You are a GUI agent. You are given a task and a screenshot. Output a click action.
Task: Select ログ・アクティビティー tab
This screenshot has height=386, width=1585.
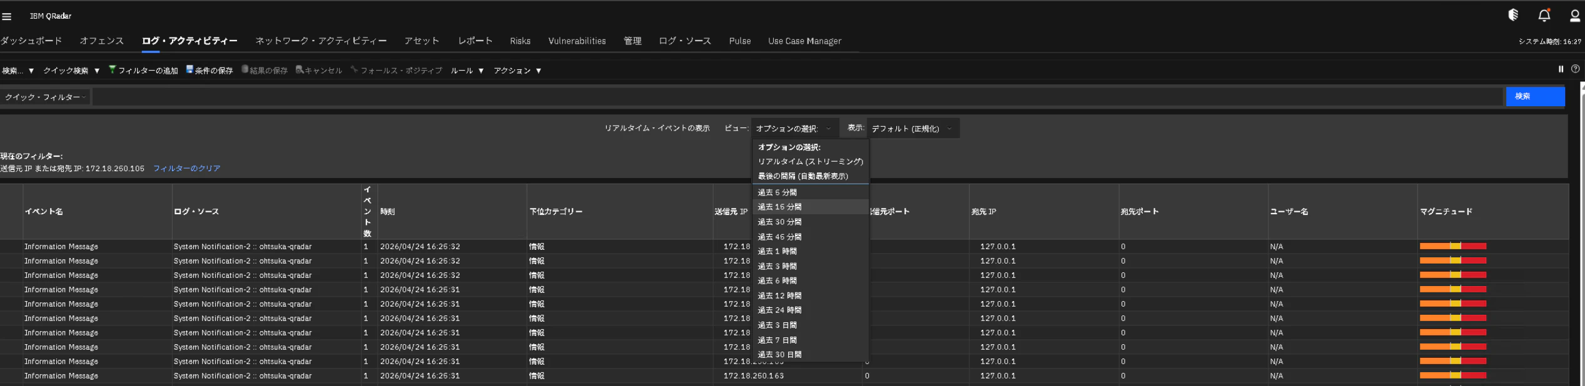coord(190,41)
